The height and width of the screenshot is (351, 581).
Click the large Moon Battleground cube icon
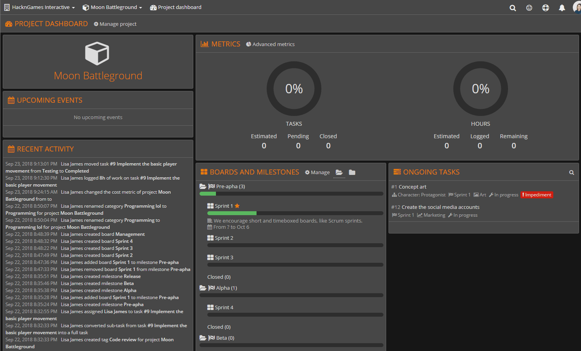pos(97,53)
